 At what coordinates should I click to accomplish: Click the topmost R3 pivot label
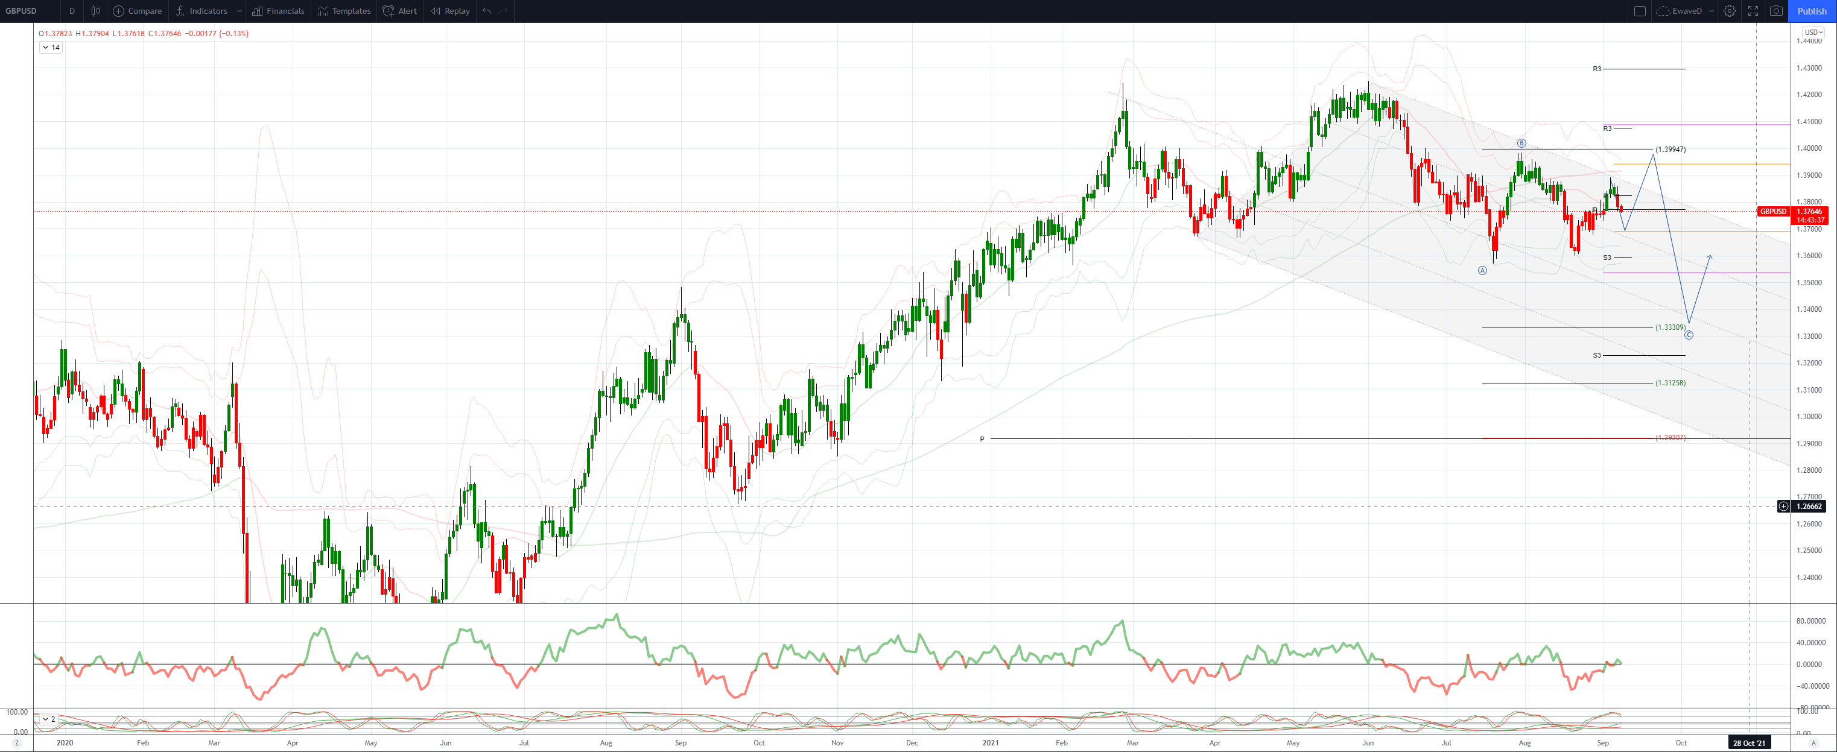[x=1597, y=69]
